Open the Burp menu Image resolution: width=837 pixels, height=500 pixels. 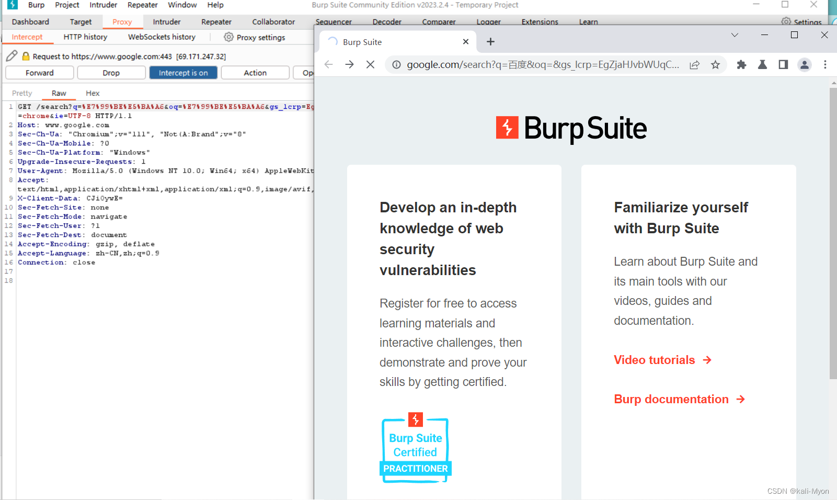point(36,5)
